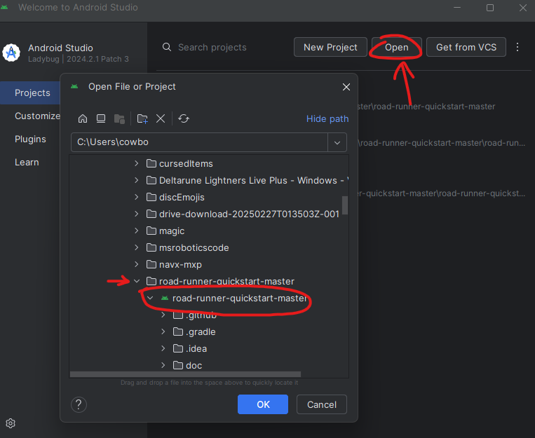Image resolution: width=535 pixels, height=438 pixels.
Task: Expand the magic folder
Action: (137, 231)
